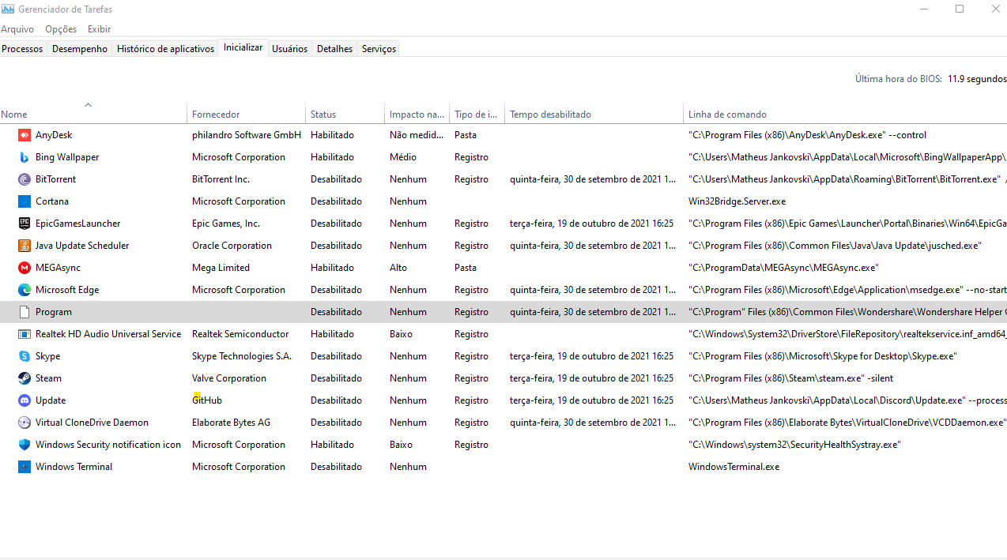Sort by the Nome column header
Screen dimensions: 1007x560
click(93, 114)
